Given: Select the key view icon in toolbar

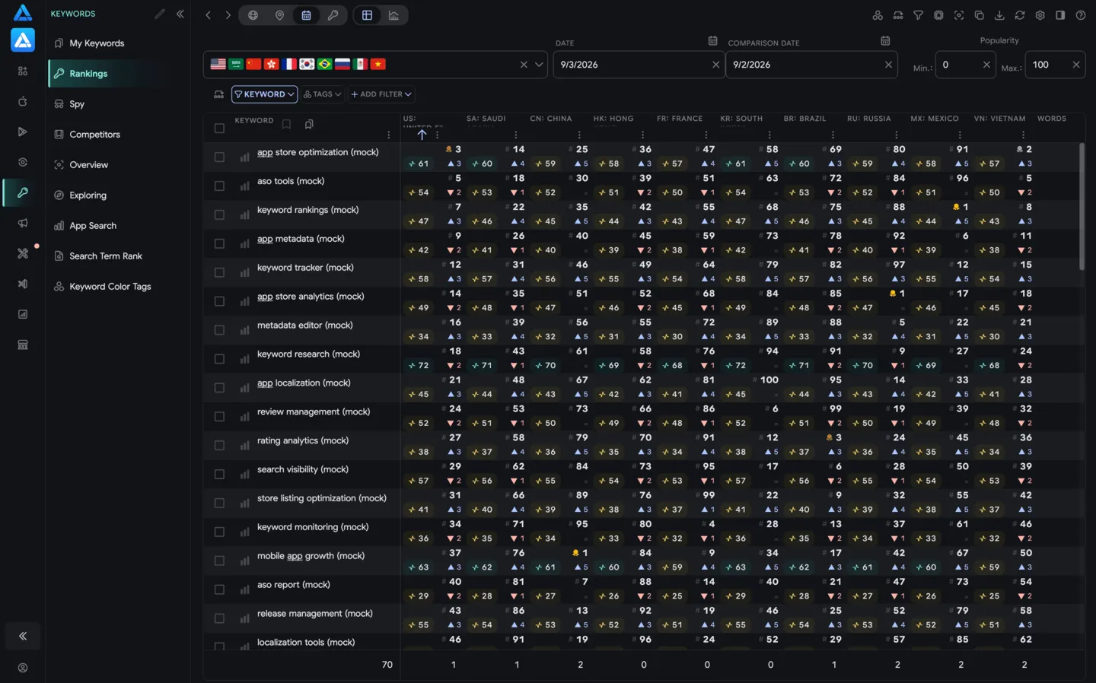Looking at the screenshot, I should coord(333,15).
